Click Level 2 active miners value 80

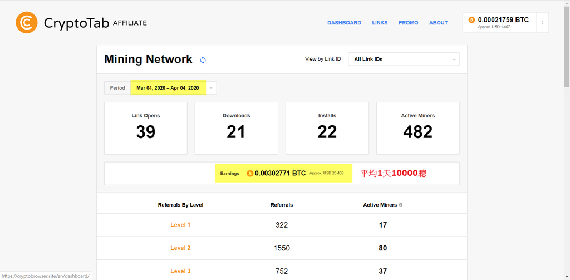[x=383, y=248]
